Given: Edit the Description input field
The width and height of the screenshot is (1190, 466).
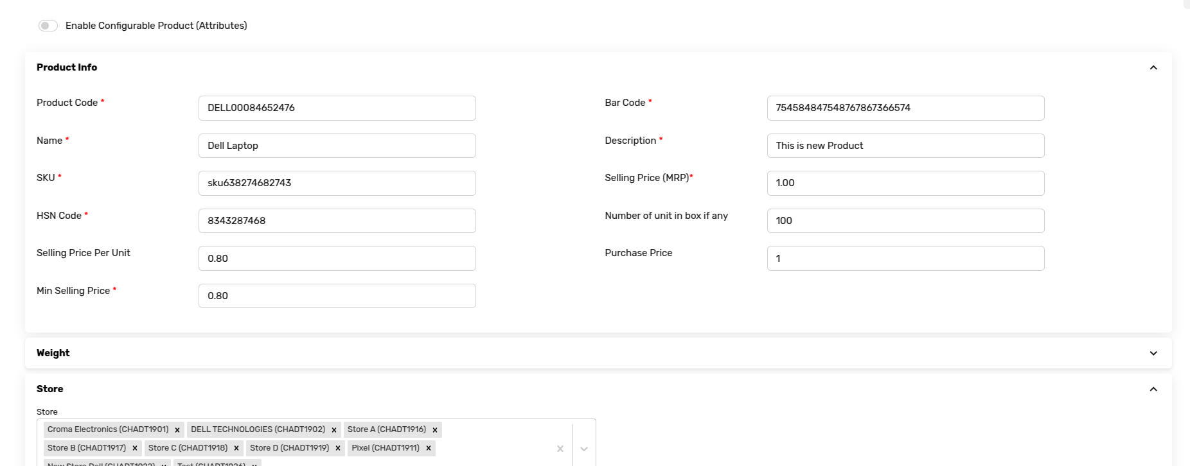Looking at the screenshot, I should (905, 146).
